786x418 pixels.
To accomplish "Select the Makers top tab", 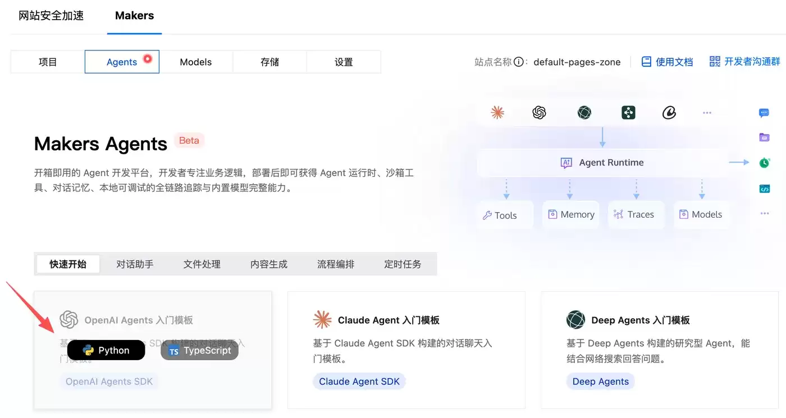I will 134,16.
